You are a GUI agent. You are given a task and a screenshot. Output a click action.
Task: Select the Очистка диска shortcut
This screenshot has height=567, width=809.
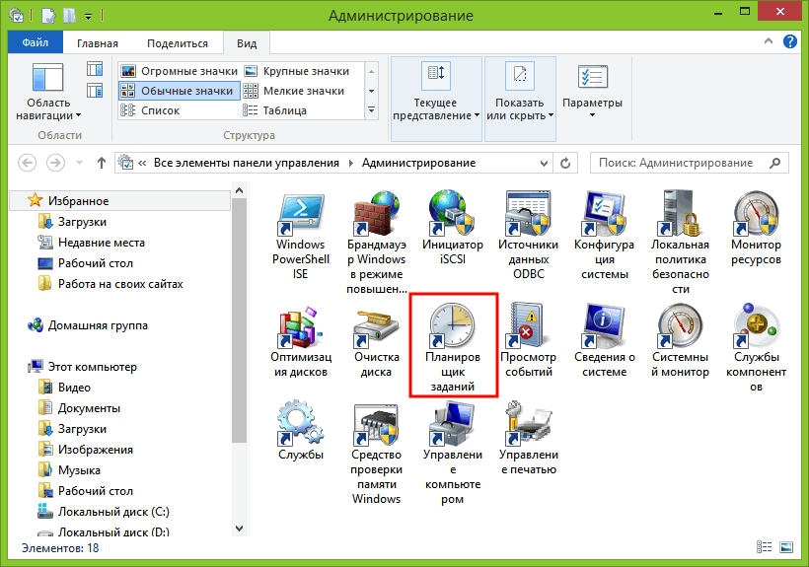coord(376,341)
